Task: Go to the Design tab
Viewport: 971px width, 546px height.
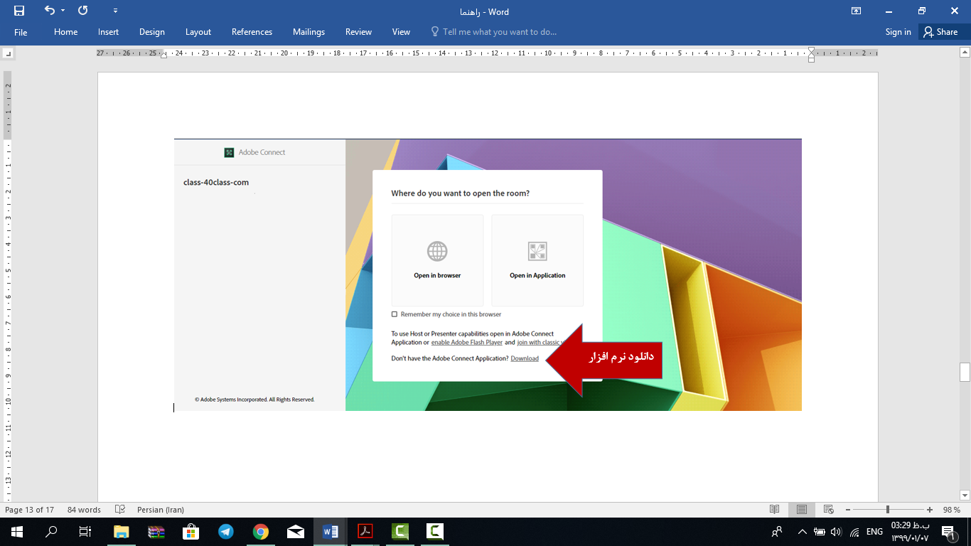Action: pos(152,32)
